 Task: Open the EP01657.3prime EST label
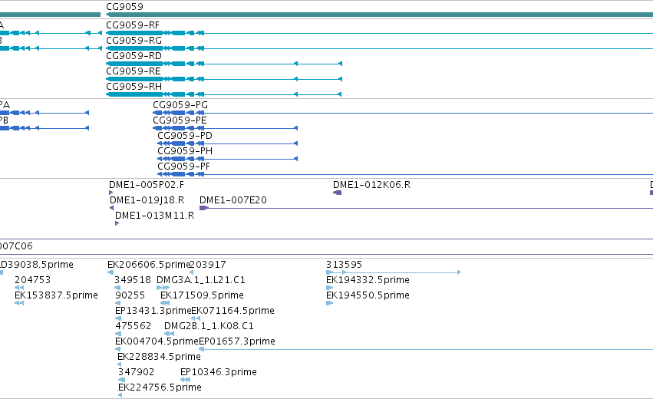tap(237, 341)
